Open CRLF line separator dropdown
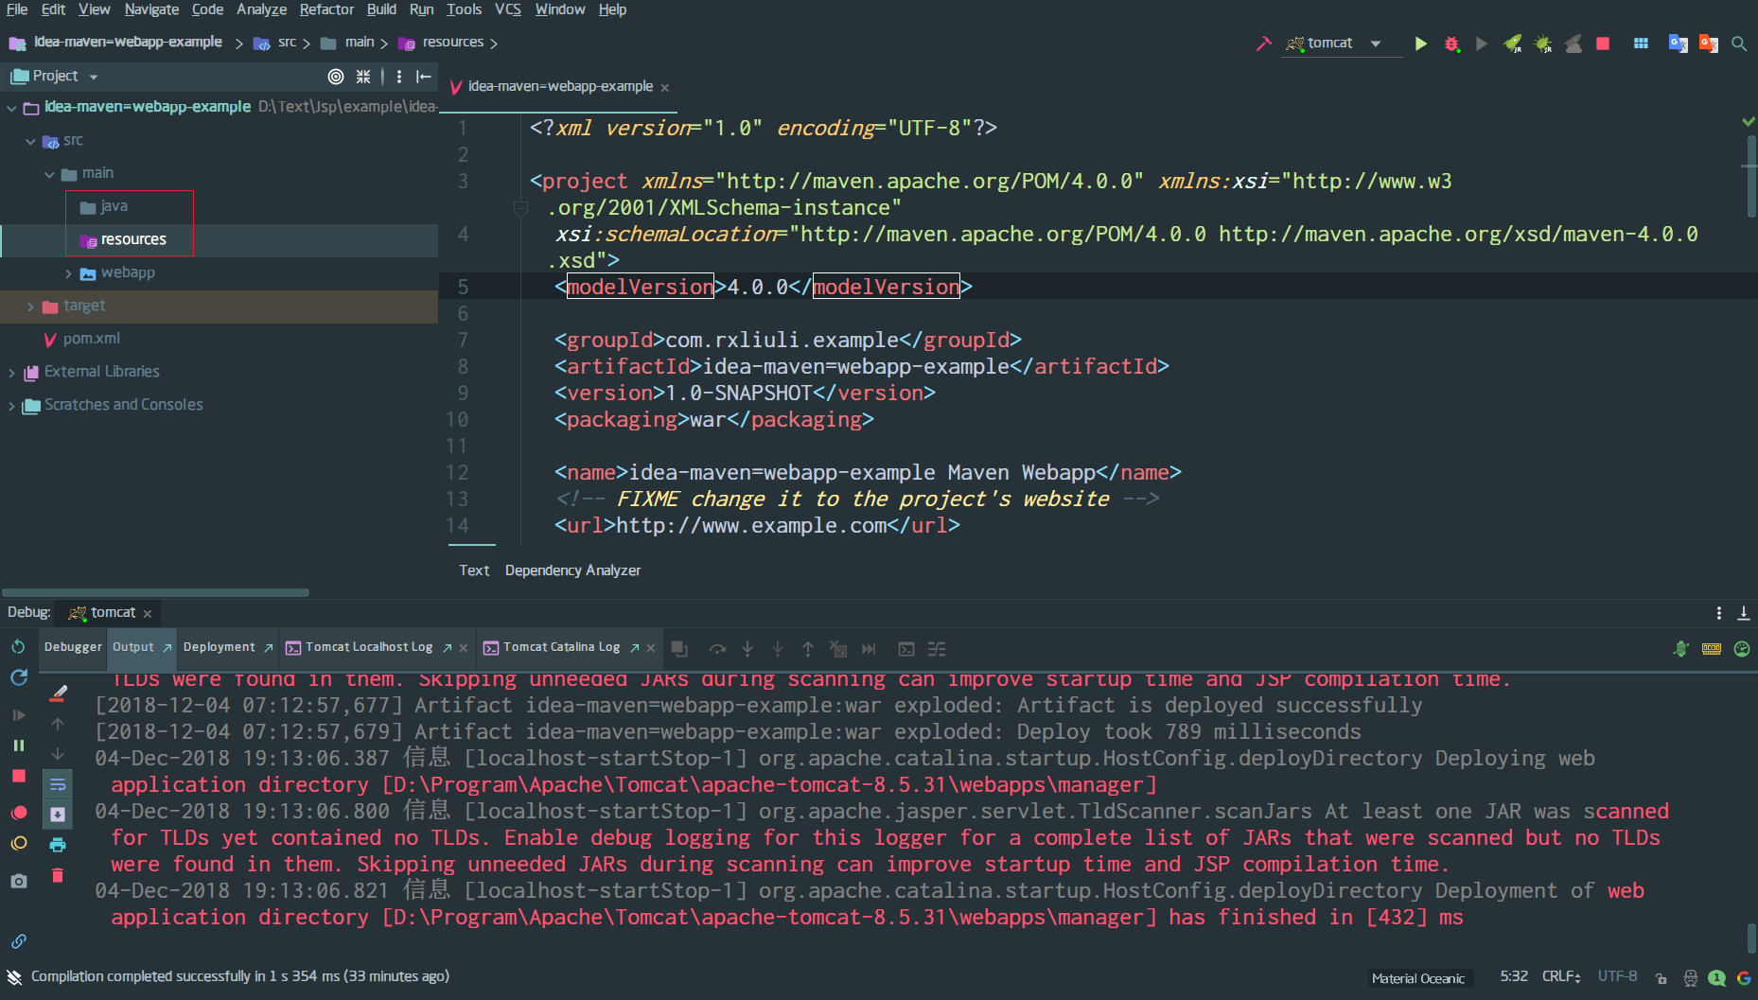The width and height of the screenshot is (1758, 1000). point(1561,976)
